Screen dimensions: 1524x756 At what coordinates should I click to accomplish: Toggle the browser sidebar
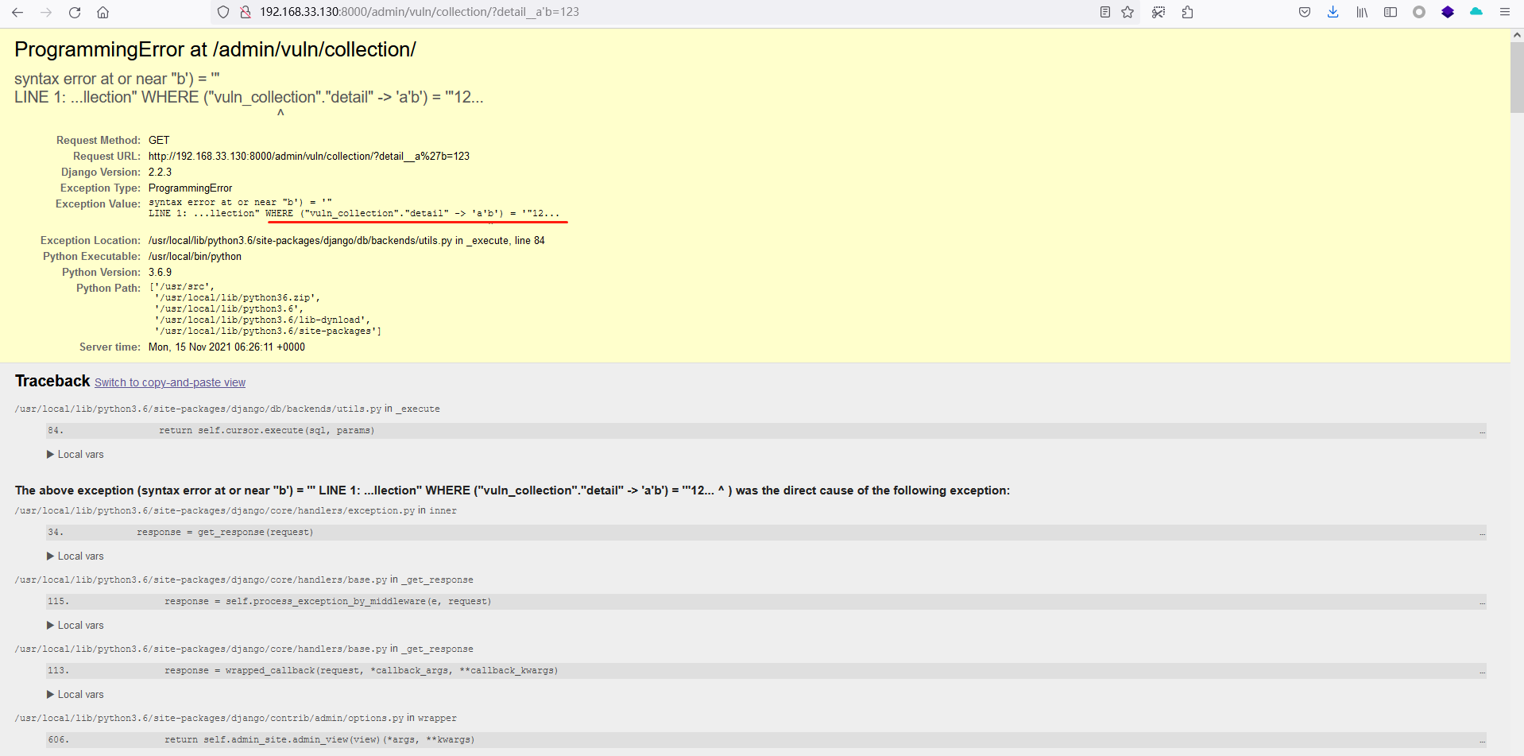pos(1391,12)
